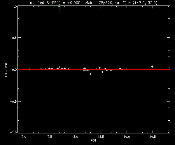Click the lowest data point near PS1 18.3
Image resolution: width=175 pixels, height=145 pixels.
coord(90,74)
